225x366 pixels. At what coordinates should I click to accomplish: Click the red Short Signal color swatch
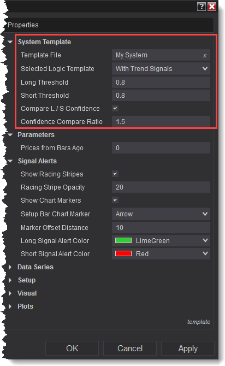tap(123, 253)
